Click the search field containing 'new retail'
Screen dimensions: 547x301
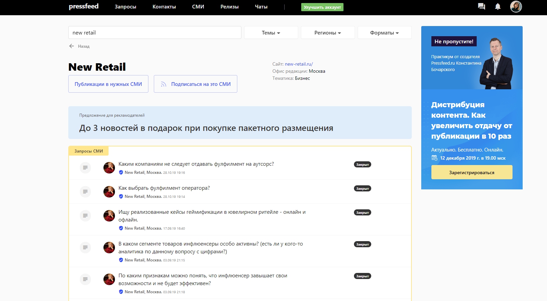point(154,33)
